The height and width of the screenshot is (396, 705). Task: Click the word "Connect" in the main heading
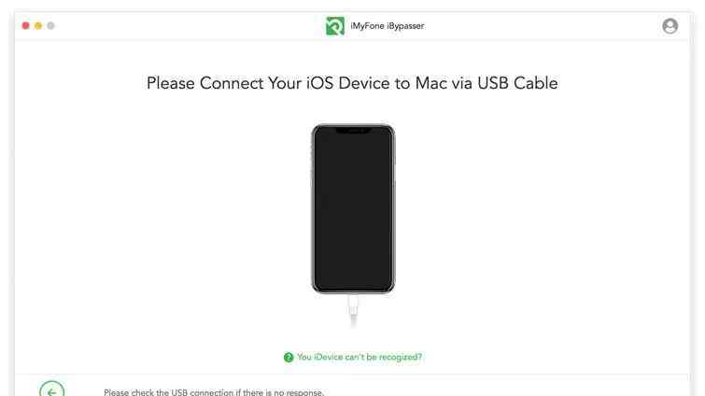point(232,83)
